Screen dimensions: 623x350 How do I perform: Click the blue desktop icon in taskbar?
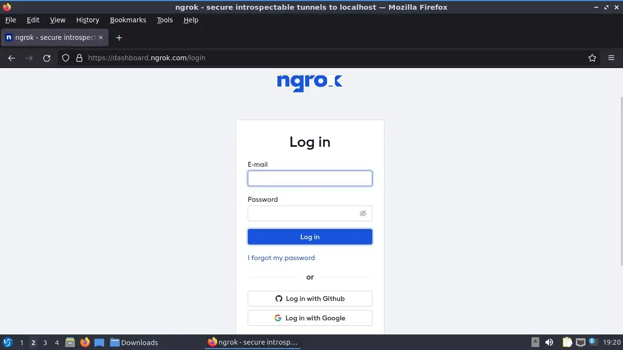coord(99,342)
